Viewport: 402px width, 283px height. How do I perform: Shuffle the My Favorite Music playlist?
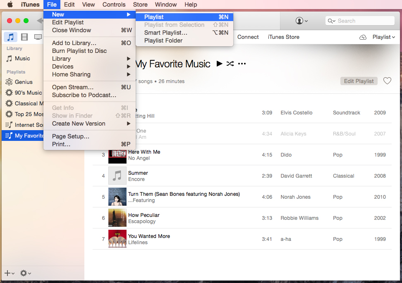[x=230, y=64]
